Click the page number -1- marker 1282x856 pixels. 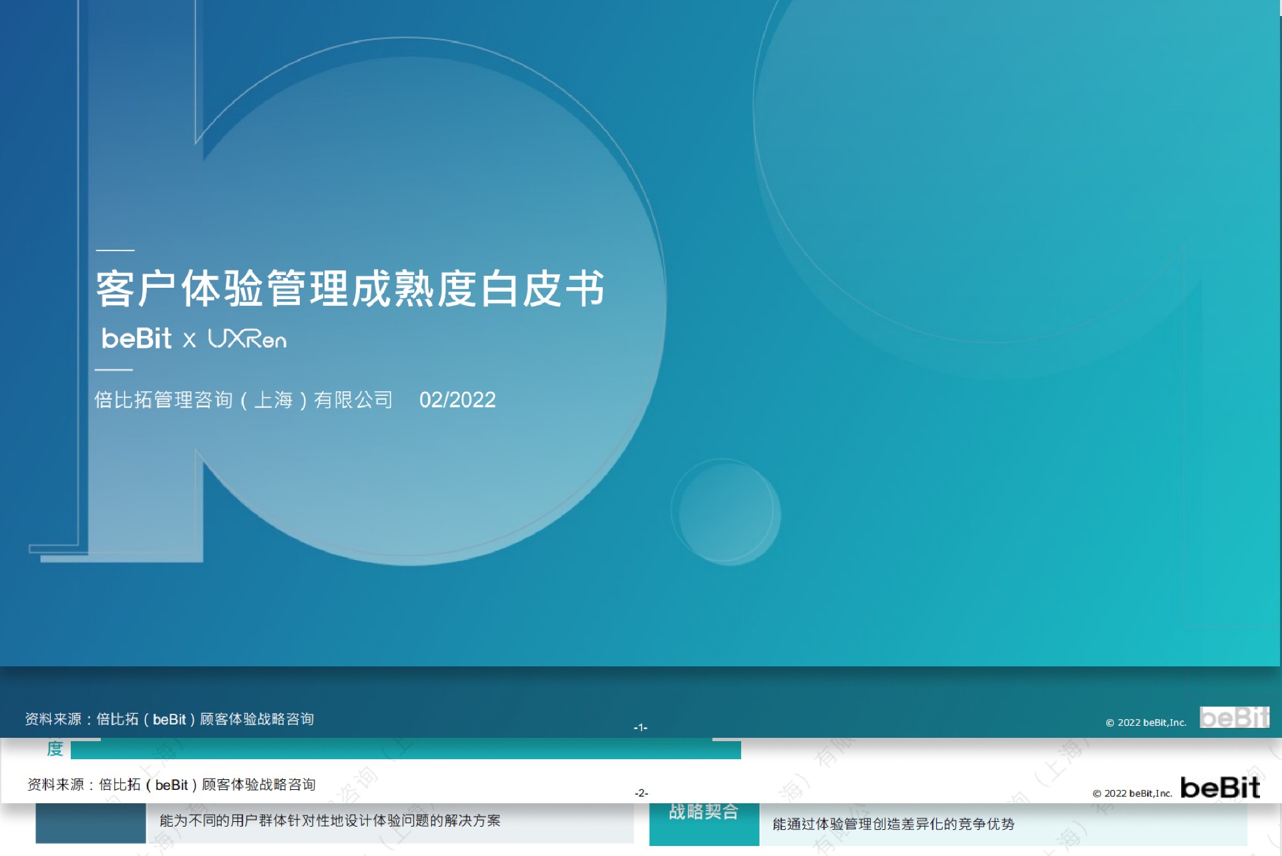(640, 727)
